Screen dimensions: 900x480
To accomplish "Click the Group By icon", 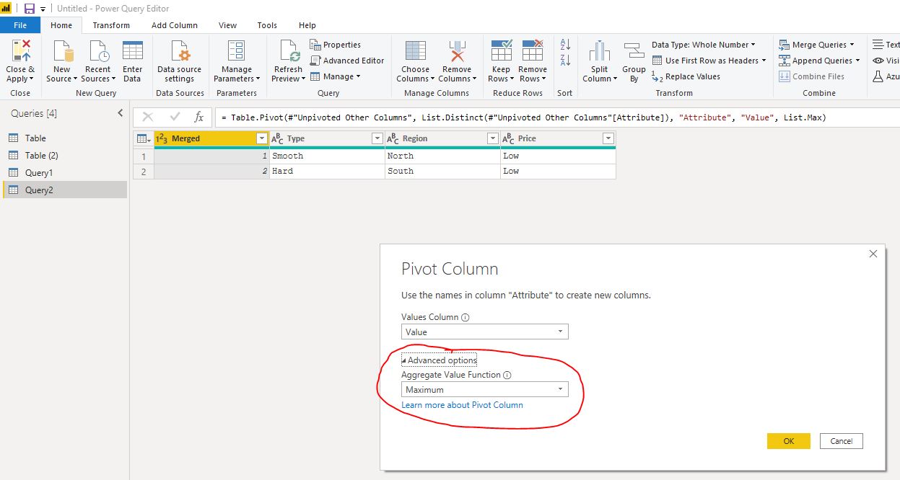I will [x=634, y=52].
